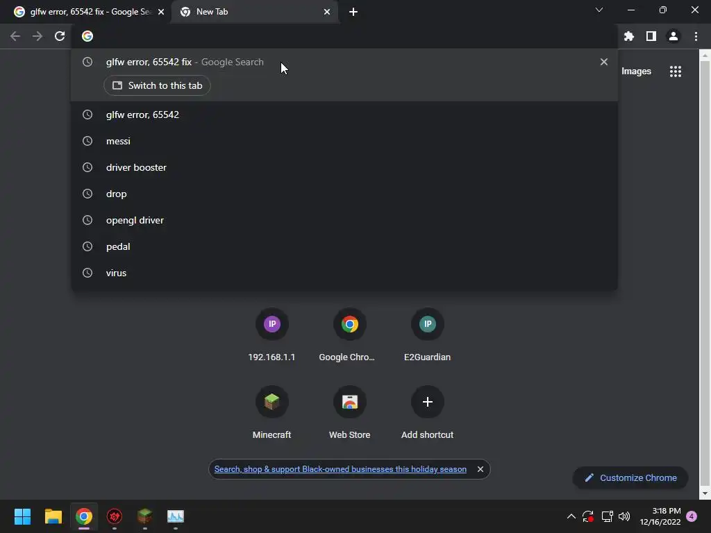Pick the 'opengl driver' suggestion

[x=344, y=220]
